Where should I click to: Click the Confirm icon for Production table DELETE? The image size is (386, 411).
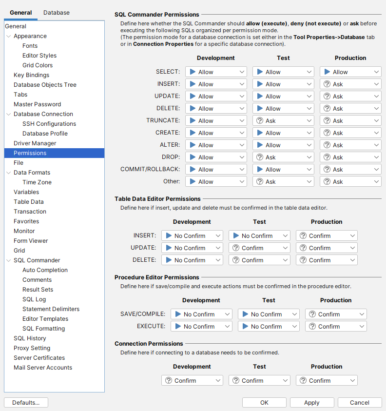click(x=303, y=260)
